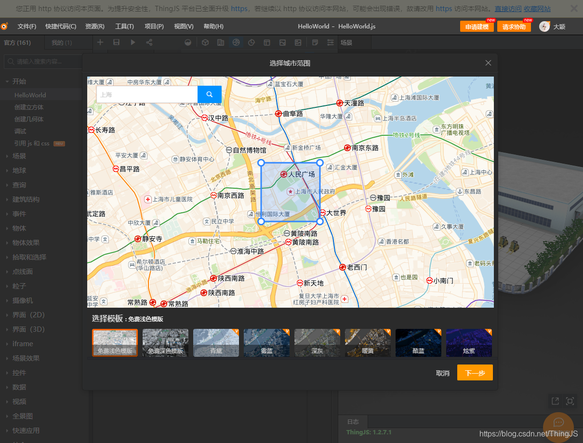Close the top http warning banner
The image size is (583, 443).
tap(574, 8)
